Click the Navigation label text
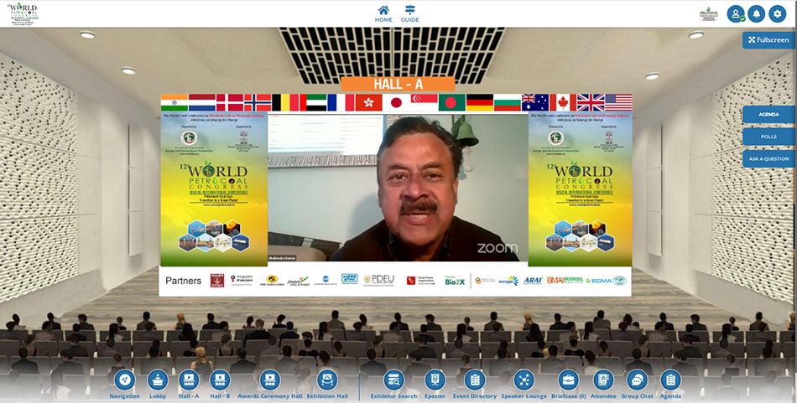 [x=124, y=396]
